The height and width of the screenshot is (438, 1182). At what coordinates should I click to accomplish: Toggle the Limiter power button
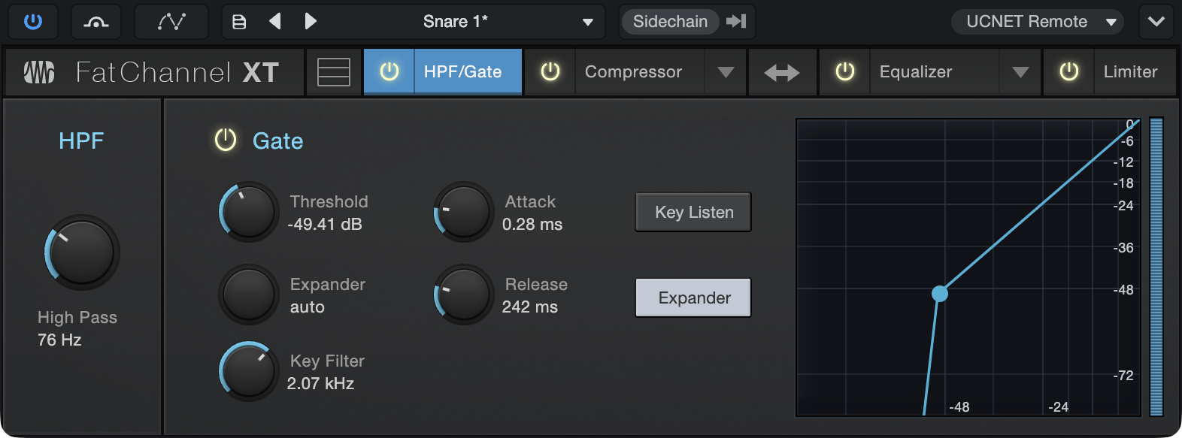[x=1068, y=72]
